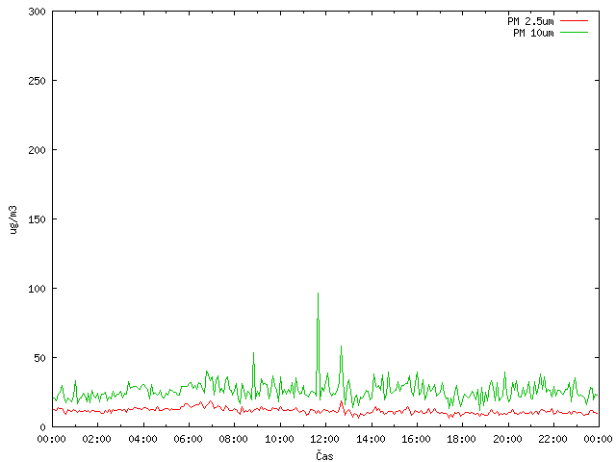Image resolution: width=616 pixels, height=462 pixels.
Task: Click the 20:00 time label
Action: (507, 439)
